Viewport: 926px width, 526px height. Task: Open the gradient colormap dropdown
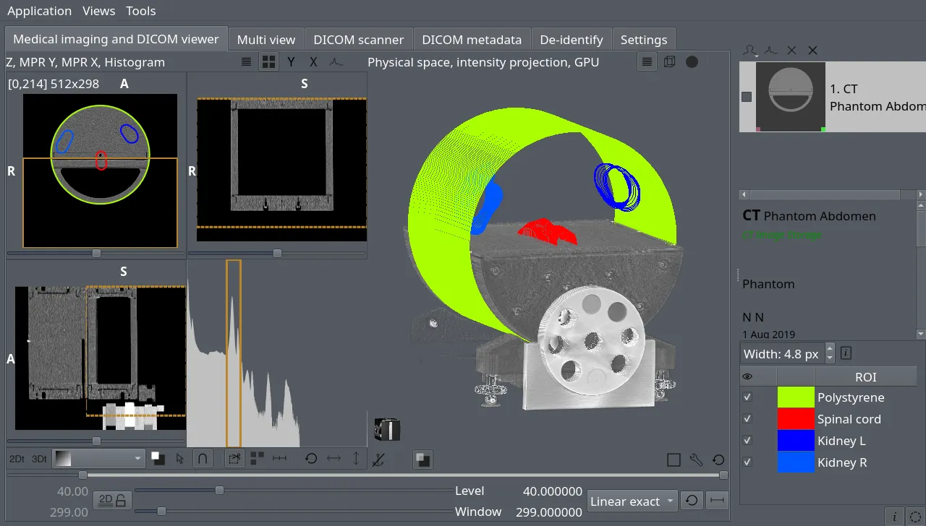coord(99,458)
